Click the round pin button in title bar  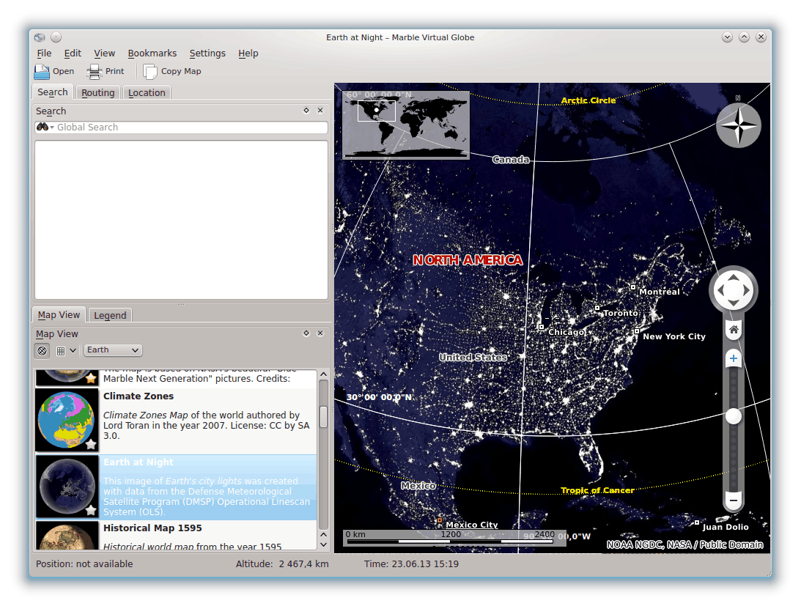point(56,37)
